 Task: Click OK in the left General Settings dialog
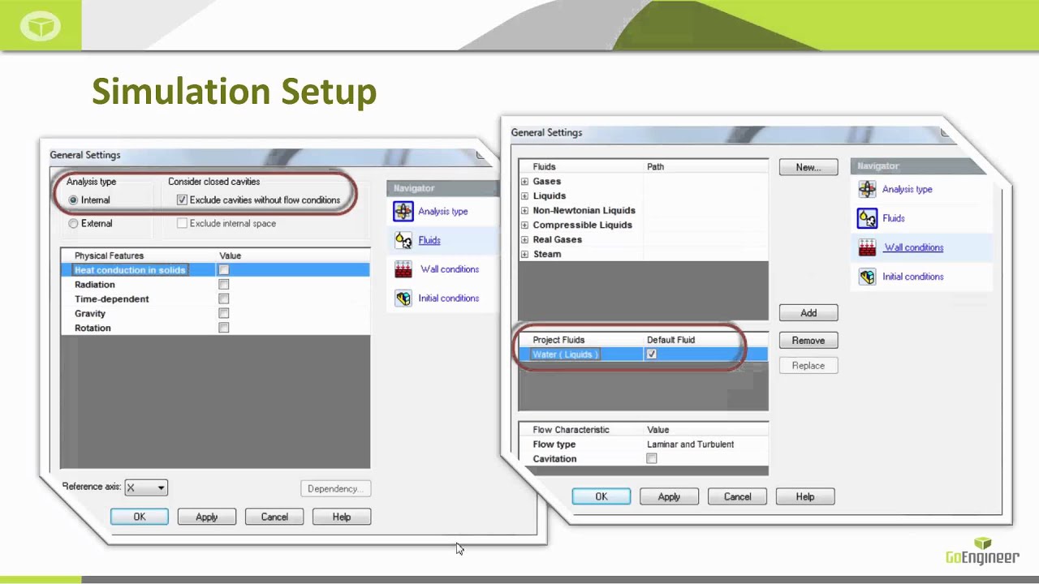click(140, 517)
